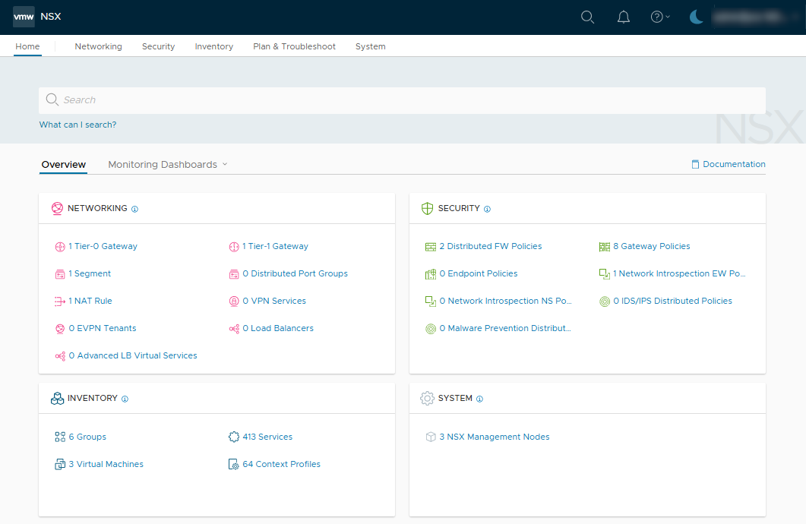This screenshot has height=524, width=806.
Task: Open the Plan & Troubleshoot tab
Action: 294,46
